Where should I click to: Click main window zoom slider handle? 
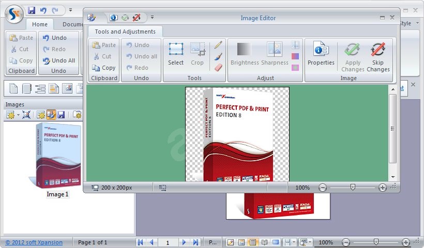pyautogui.click(x=376, y=242)
